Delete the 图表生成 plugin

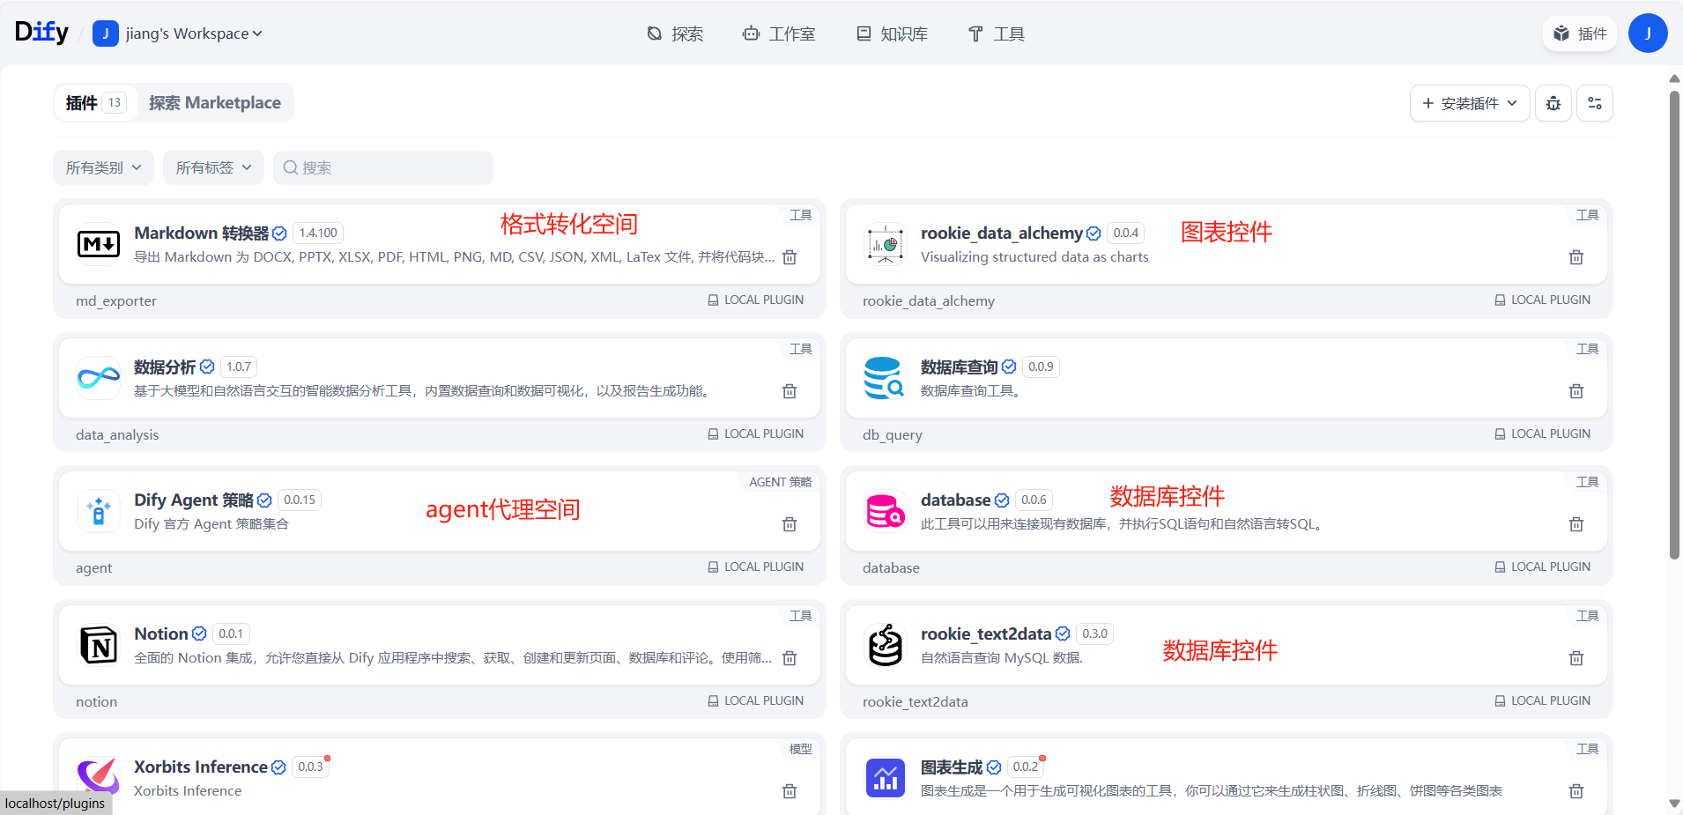(1576, 791)
